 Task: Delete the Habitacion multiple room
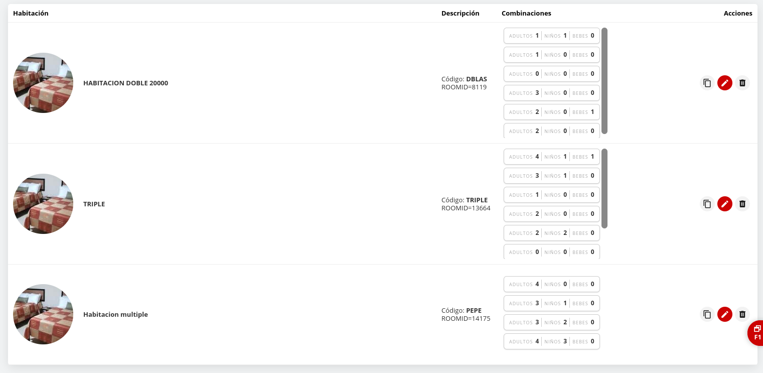(x=742, y=314)
